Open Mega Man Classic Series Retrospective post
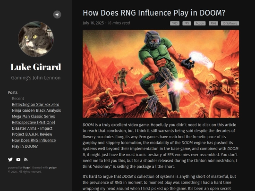The image size is (255, 191). [34, 119]
